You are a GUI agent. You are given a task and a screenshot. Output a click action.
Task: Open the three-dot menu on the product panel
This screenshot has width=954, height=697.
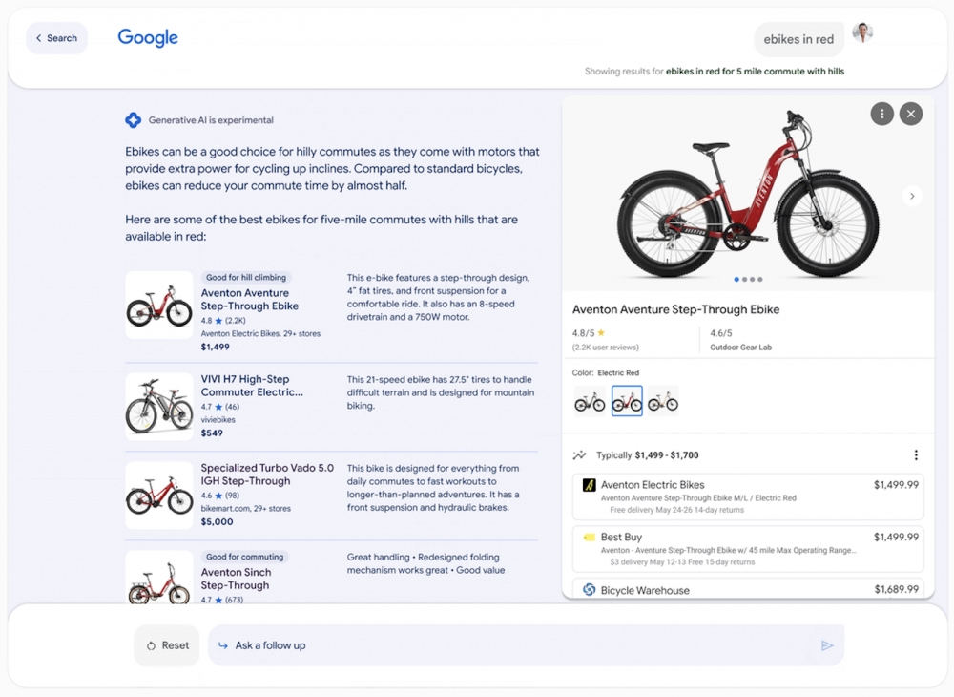pos(881,113)
